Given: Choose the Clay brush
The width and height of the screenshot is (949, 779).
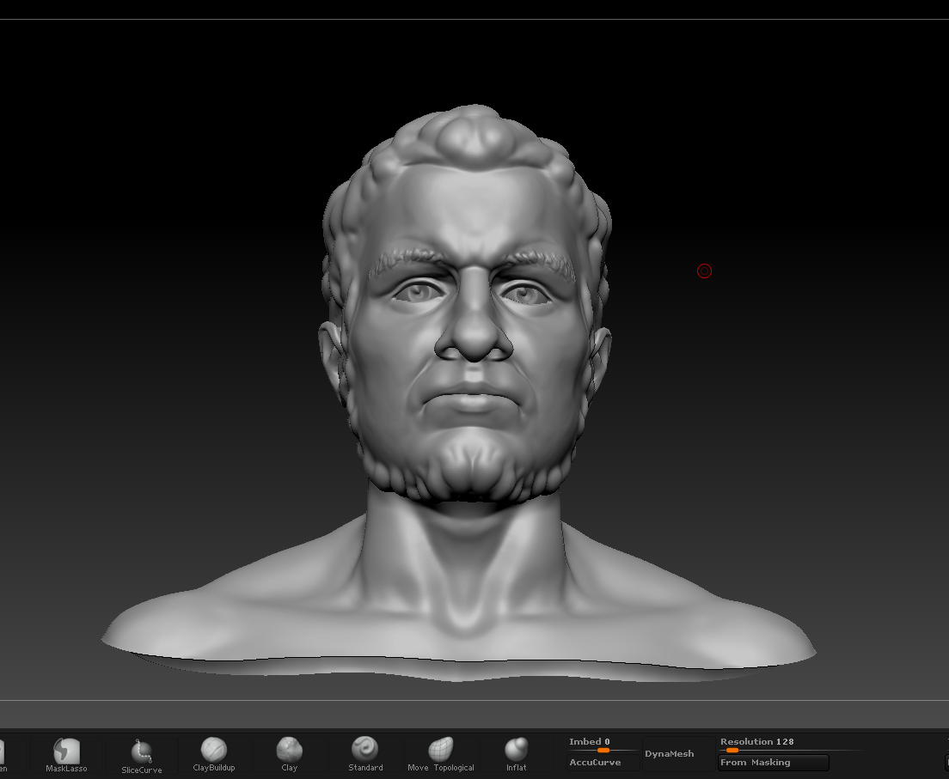Looking at the screenshot, I should (x=290, y=752).
